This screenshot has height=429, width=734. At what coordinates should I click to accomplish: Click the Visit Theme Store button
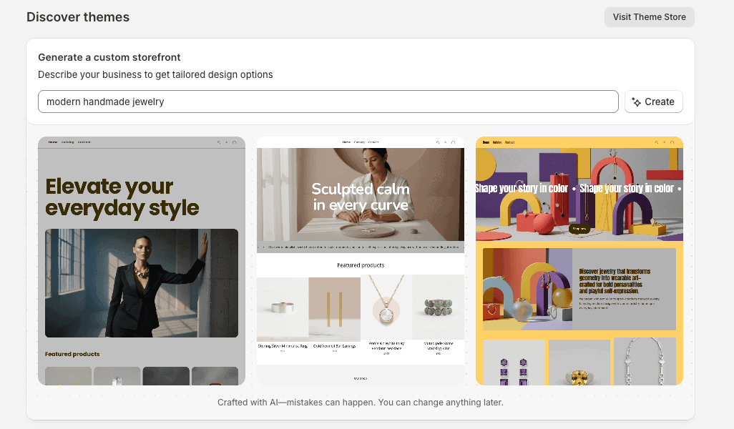click(650, 17)
